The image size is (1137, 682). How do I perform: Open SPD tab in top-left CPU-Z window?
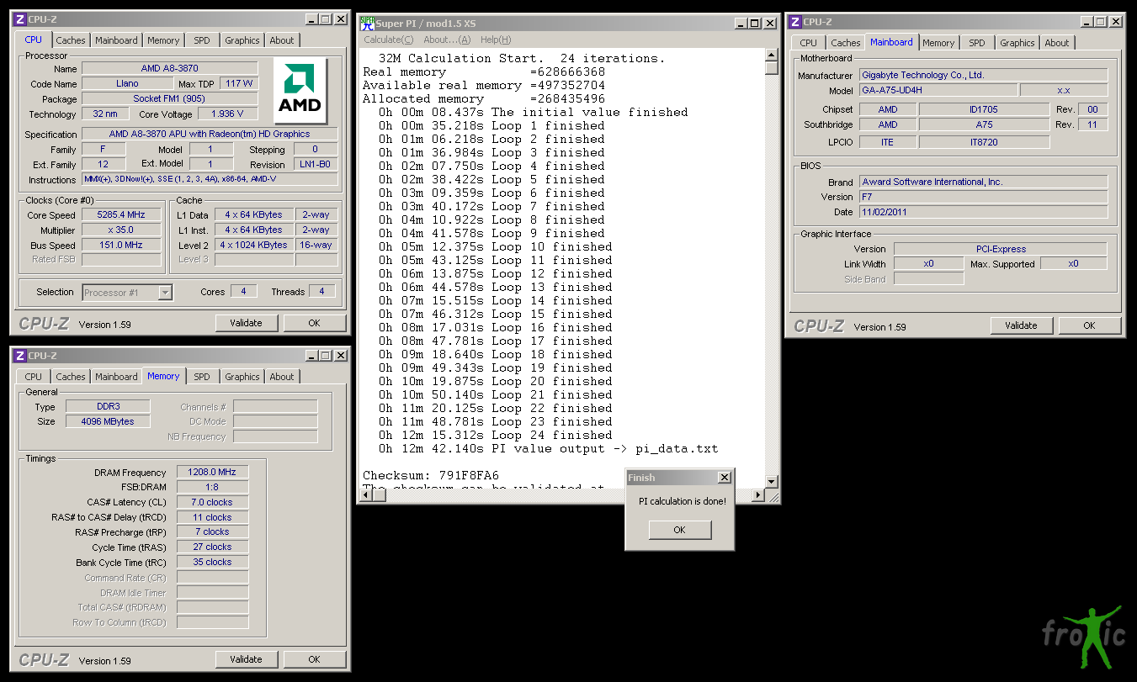(202, 40)
